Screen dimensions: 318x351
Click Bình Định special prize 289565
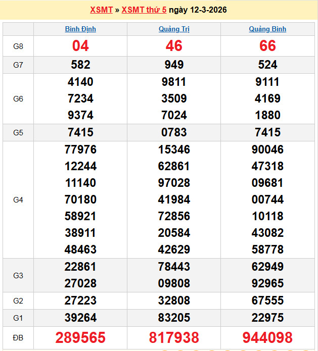pyautogui.click(x=80, y=338)
